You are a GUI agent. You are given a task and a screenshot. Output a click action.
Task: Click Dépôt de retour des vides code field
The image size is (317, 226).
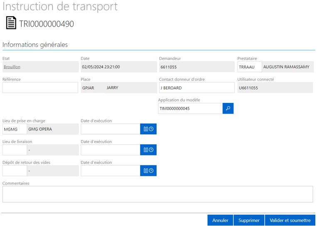(x=15, y=171)
